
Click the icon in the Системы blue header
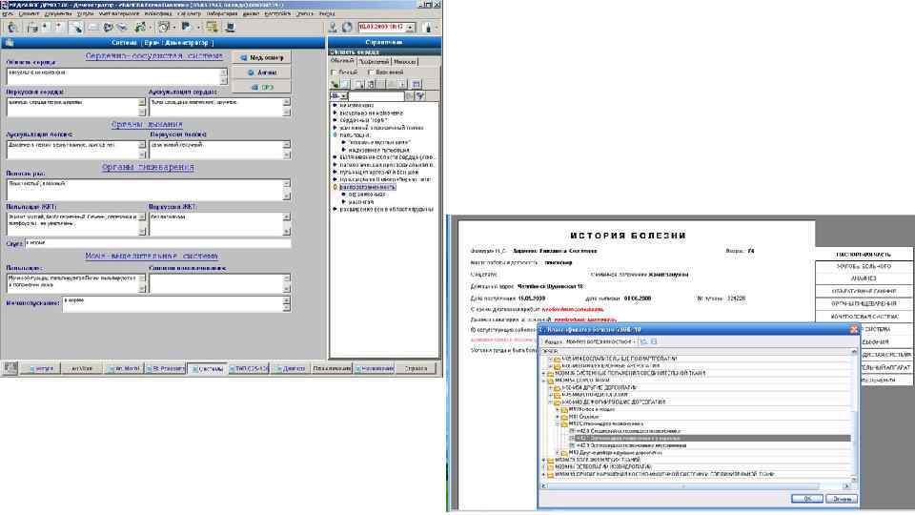point(10,43)
